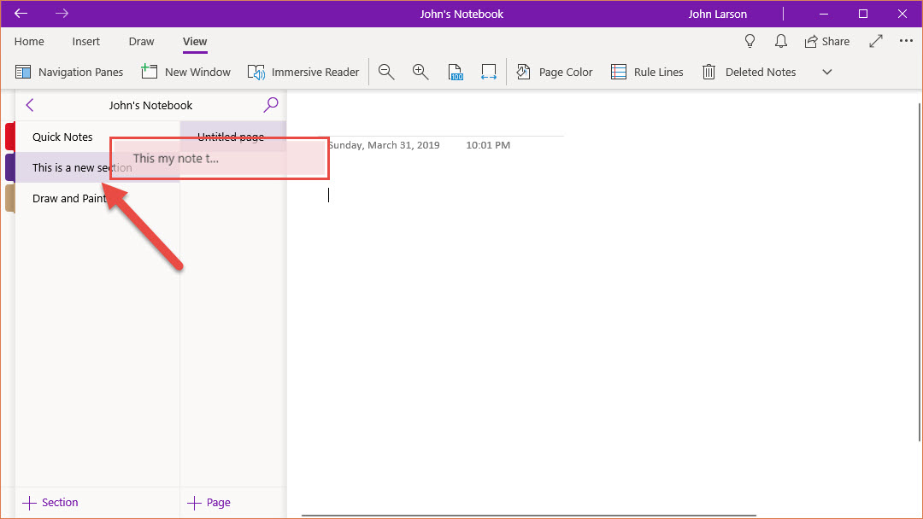Set zoom to 100% icon
This screenshot has width=923, height=519.
coord(456,73)
